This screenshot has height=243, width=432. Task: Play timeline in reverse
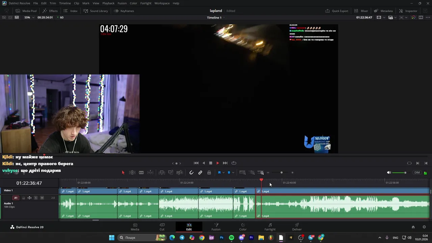[x=204, y=163]
